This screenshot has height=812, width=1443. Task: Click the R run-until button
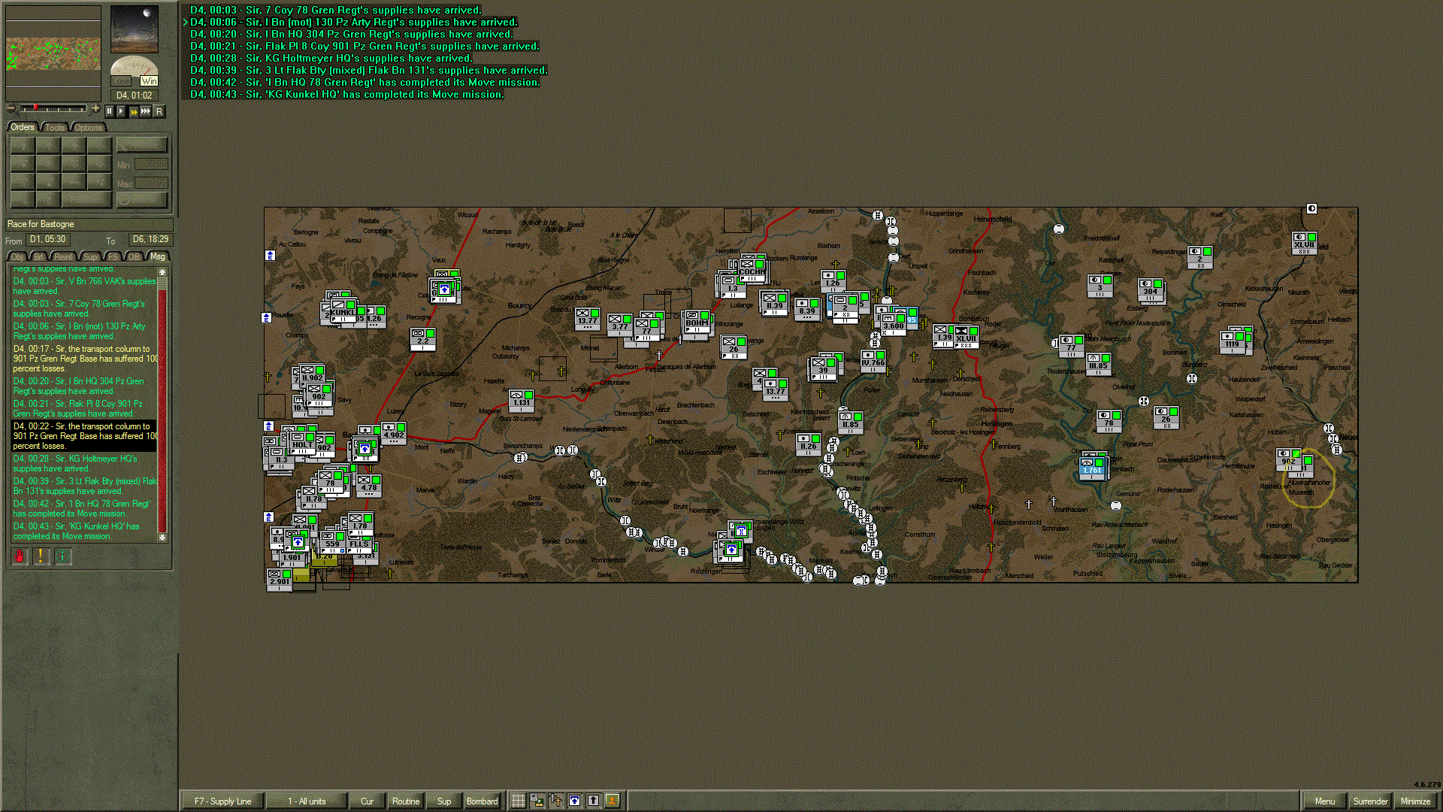point(159,111)
